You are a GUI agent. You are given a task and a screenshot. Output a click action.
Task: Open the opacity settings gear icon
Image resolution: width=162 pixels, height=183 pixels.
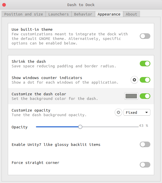click(x=118, y=112)
